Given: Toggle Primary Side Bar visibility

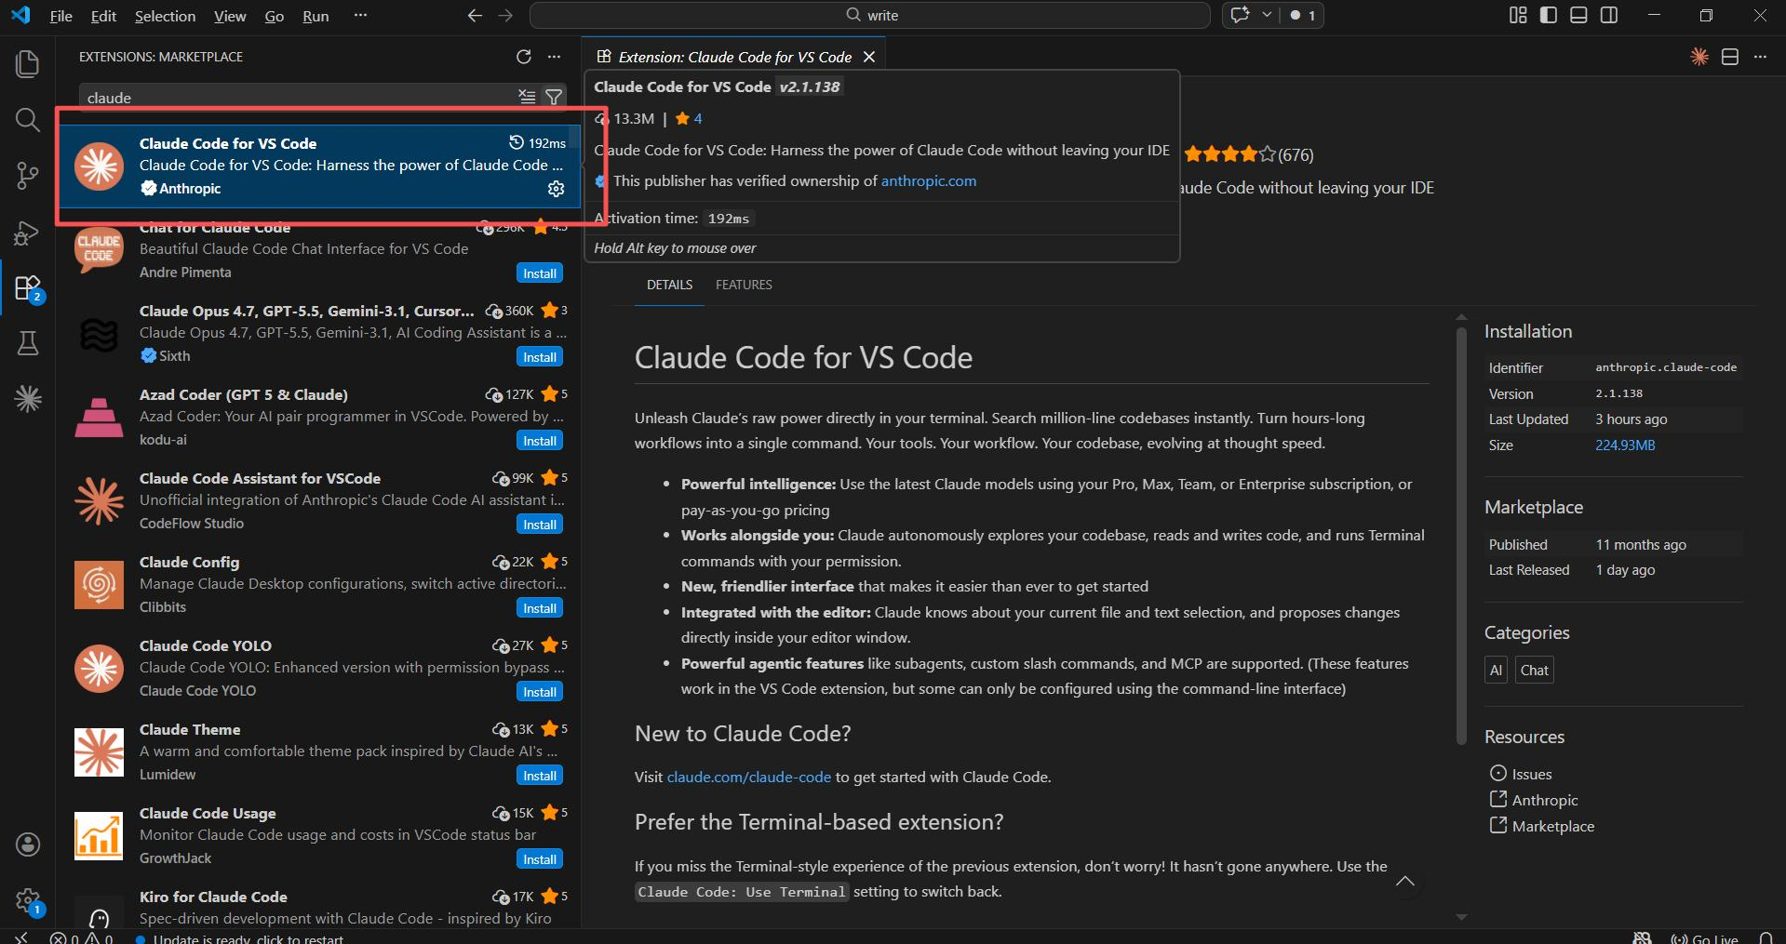Looking at the screenshot, I should pos(1549,15).
